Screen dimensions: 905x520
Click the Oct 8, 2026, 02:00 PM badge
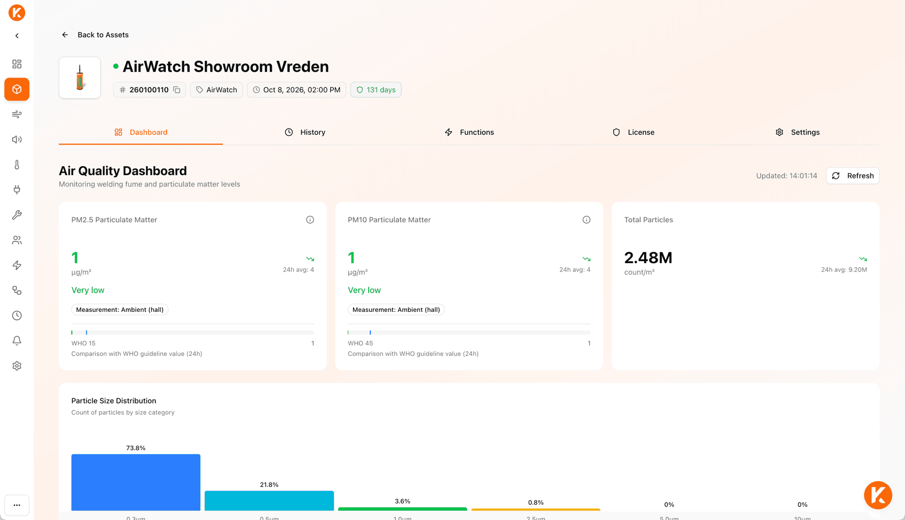(x=296, y=90)
